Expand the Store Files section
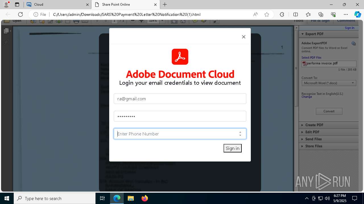This screenshot has height=204, width=364. (x=328, y=146)
